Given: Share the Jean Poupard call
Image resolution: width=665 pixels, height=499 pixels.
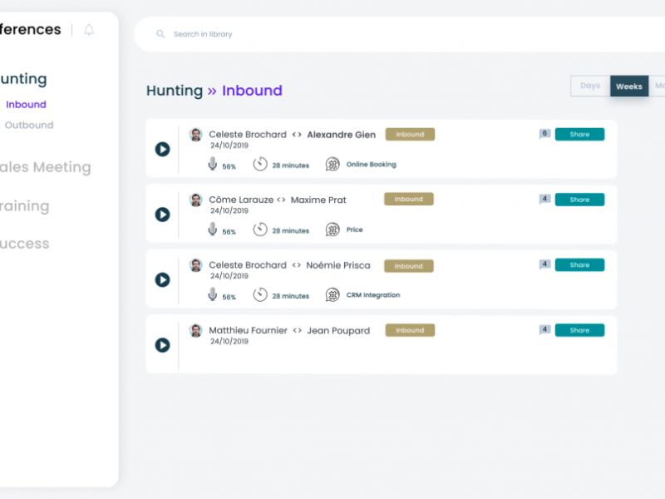Looking at the screenshot, I should point(579,330).
